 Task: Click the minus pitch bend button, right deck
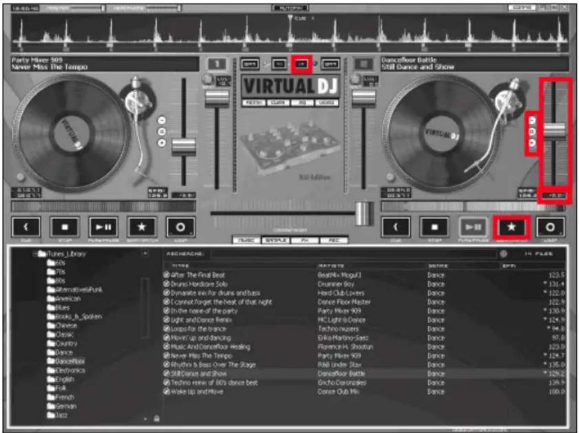[532, 120]
